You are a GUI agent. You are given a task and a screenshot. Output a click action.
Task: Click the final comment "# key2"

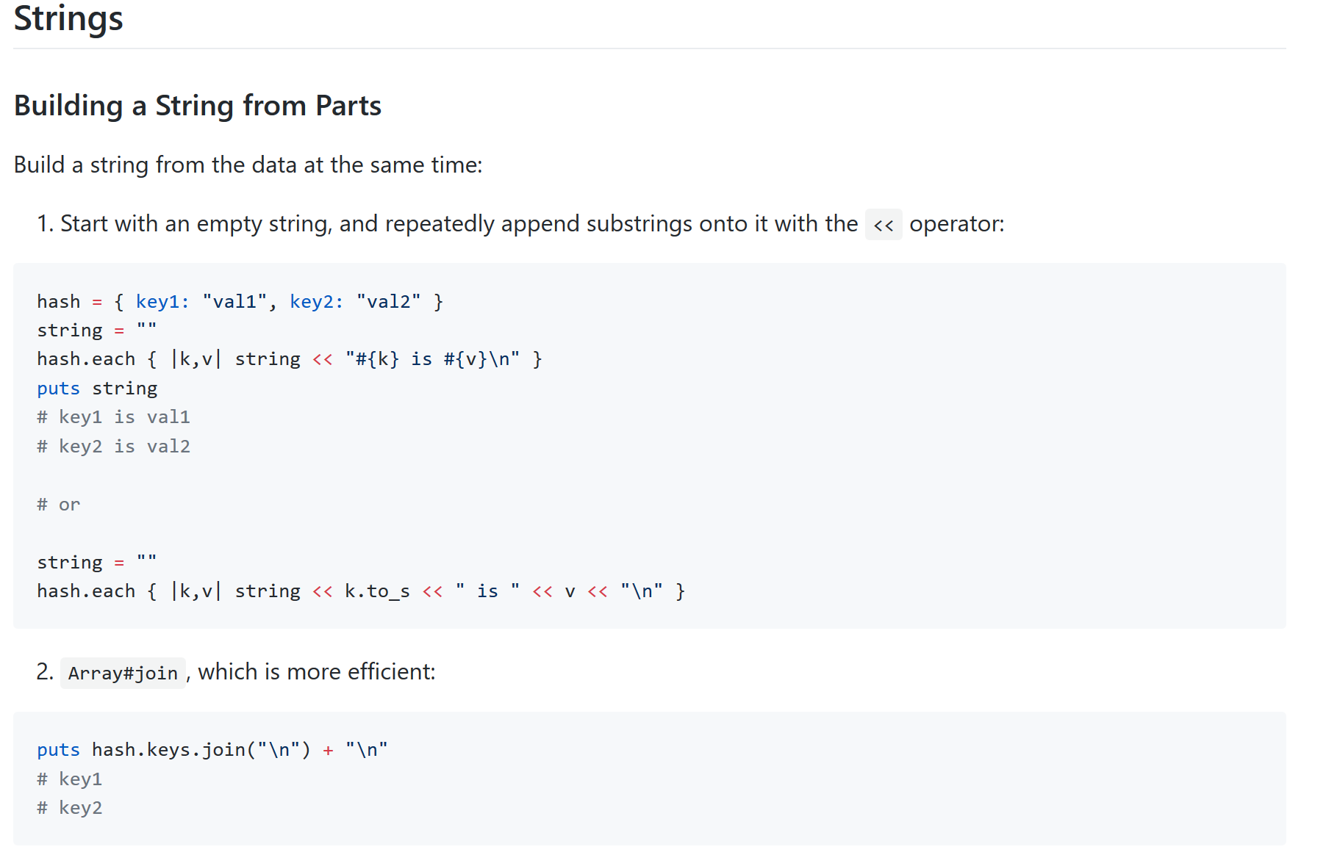click(x=70, y=808)
